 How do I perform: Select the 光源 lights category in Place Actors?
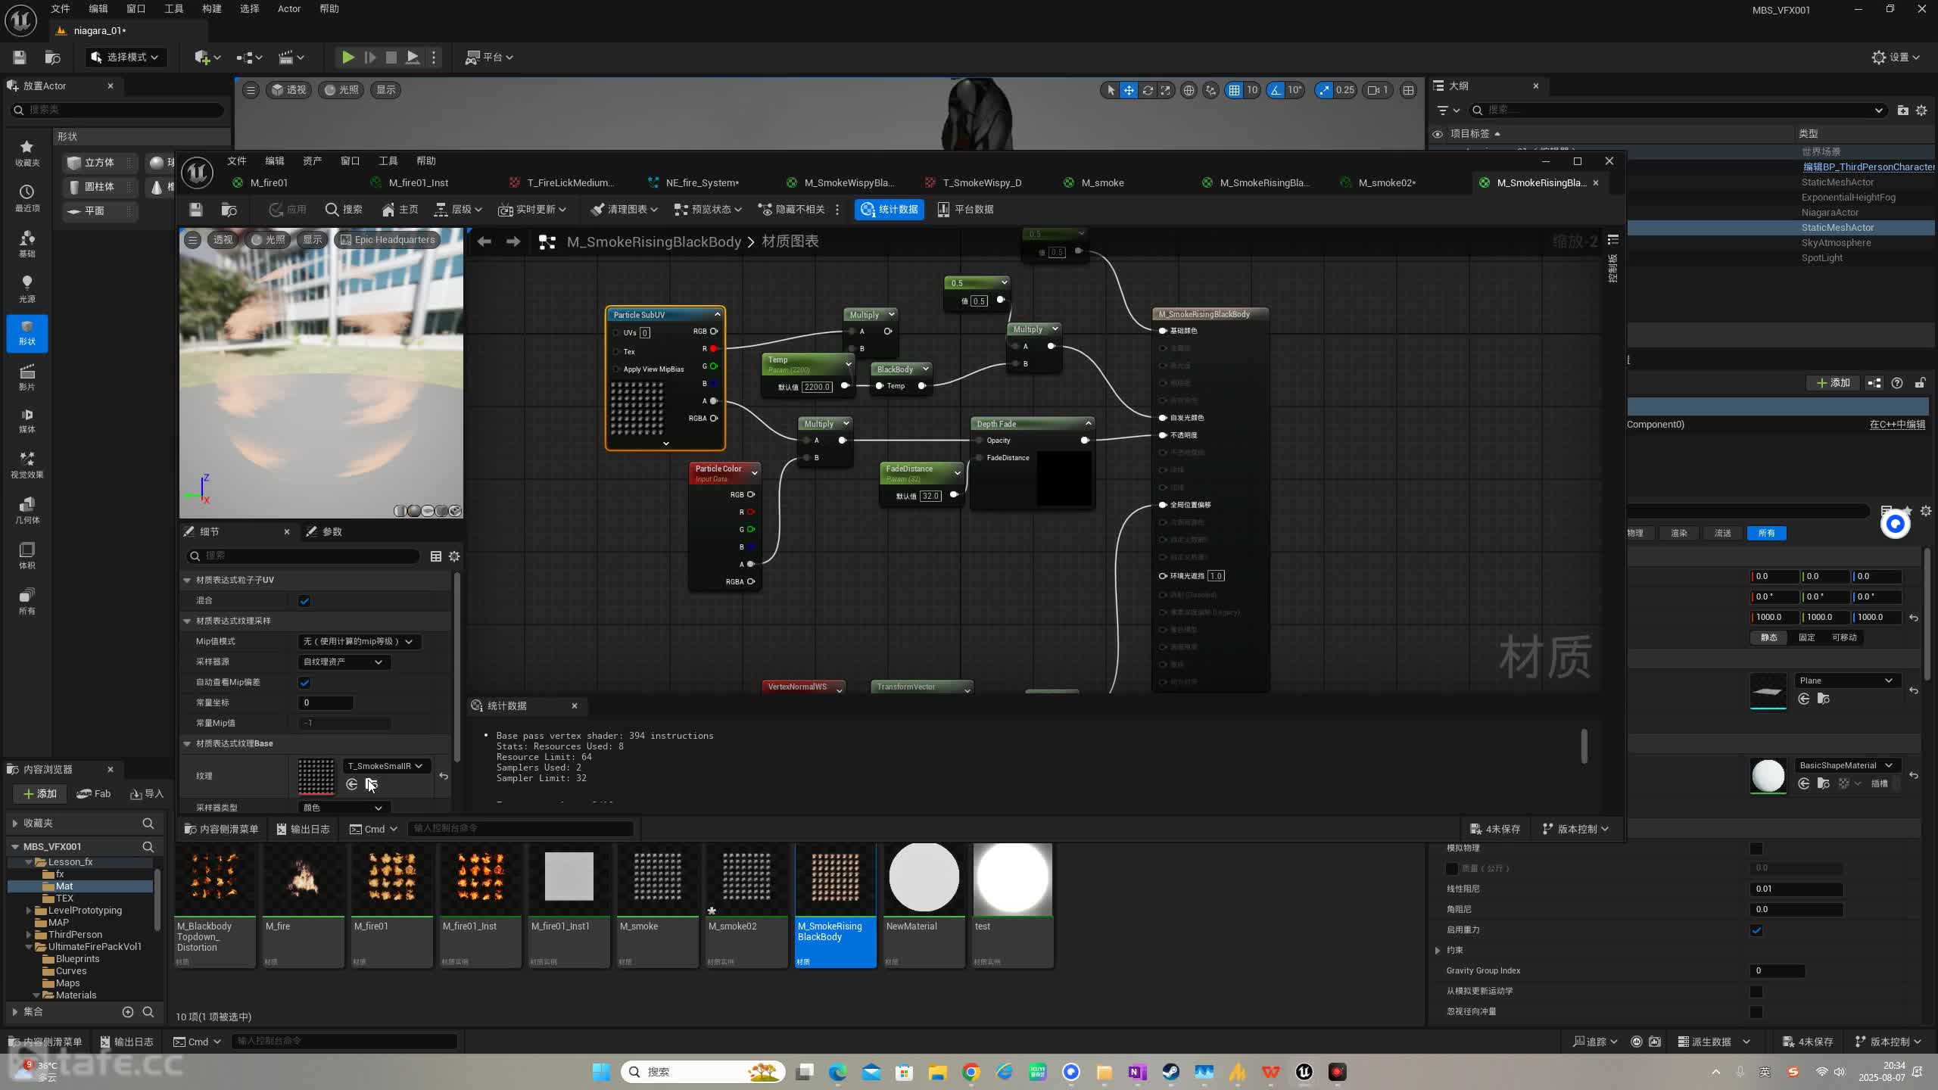27,289
